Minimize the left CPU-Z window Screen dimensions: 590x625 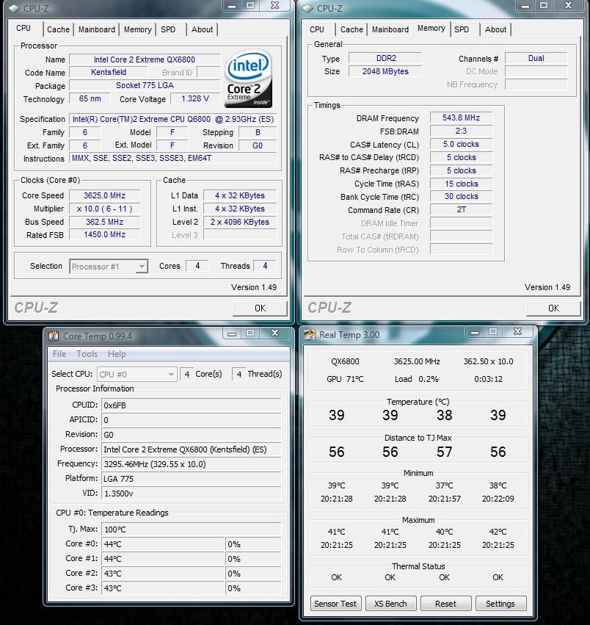pos(232,6)
